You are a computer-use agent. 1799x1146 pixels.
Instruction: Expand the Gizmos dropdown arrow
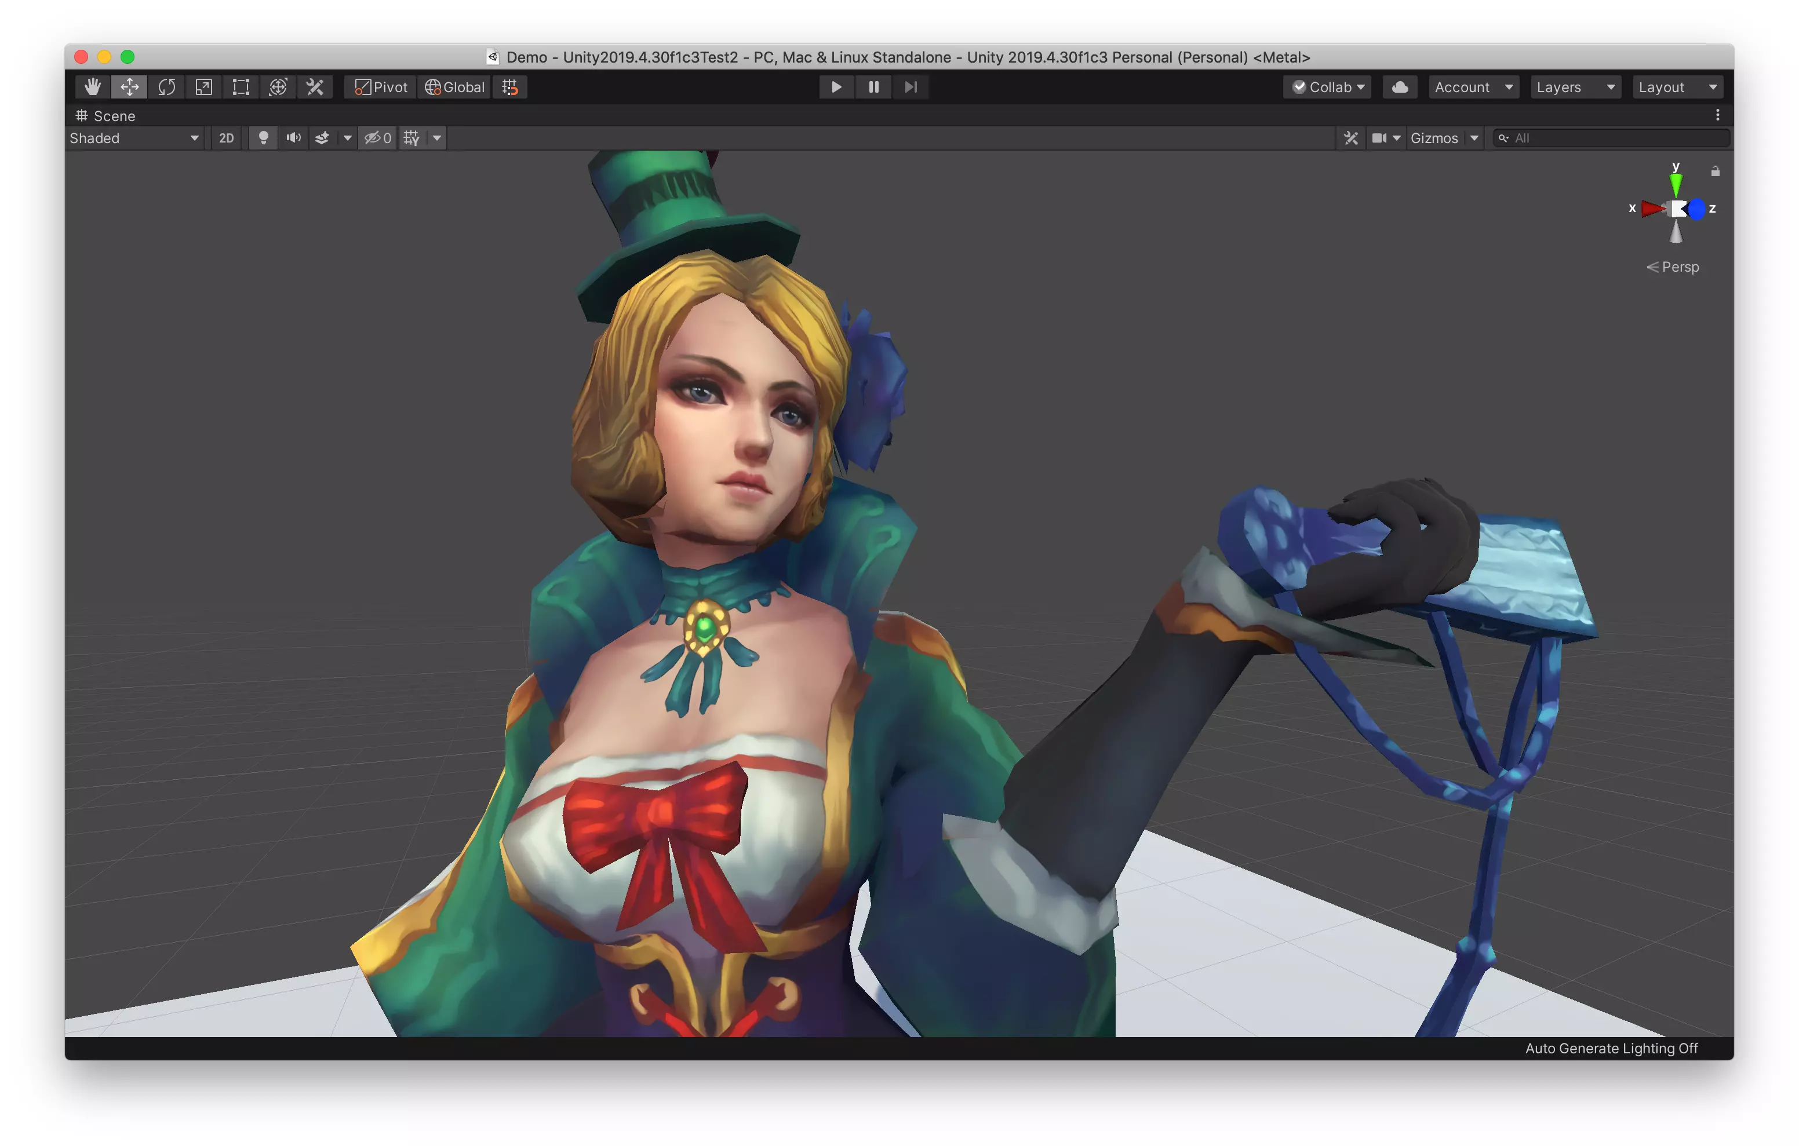click(1475, 138)
